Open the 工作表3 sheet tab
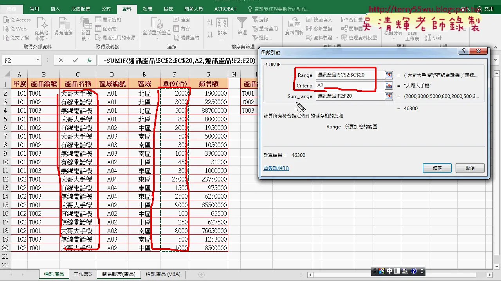 pyautogui.click(x=83, y=274)
